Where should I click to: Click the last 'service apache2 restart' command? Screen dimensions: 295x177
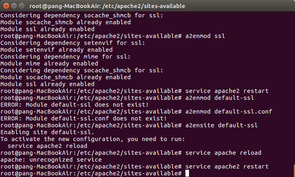click(227, 166)
